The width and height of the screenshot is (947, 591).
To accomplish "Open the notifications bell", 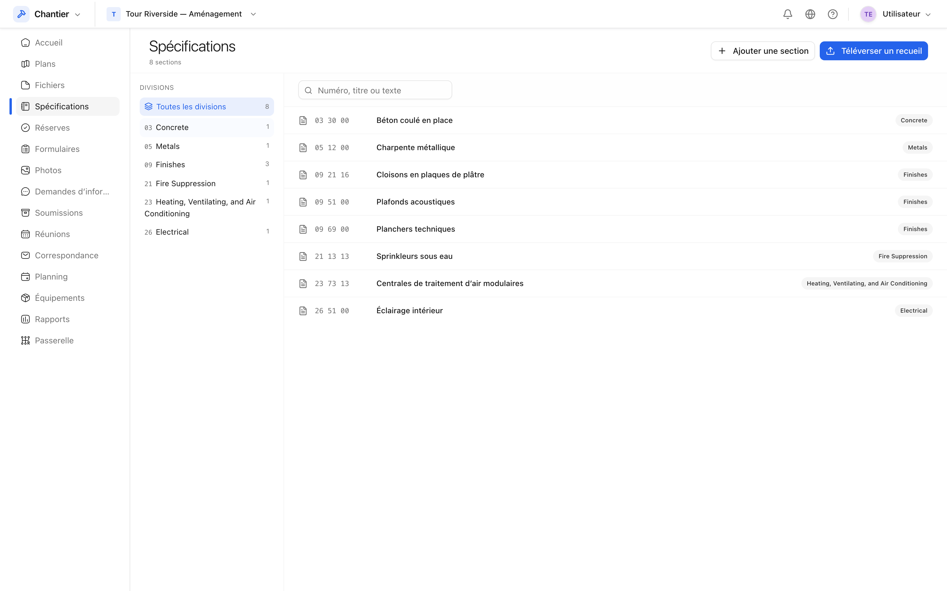I will 787,14.
